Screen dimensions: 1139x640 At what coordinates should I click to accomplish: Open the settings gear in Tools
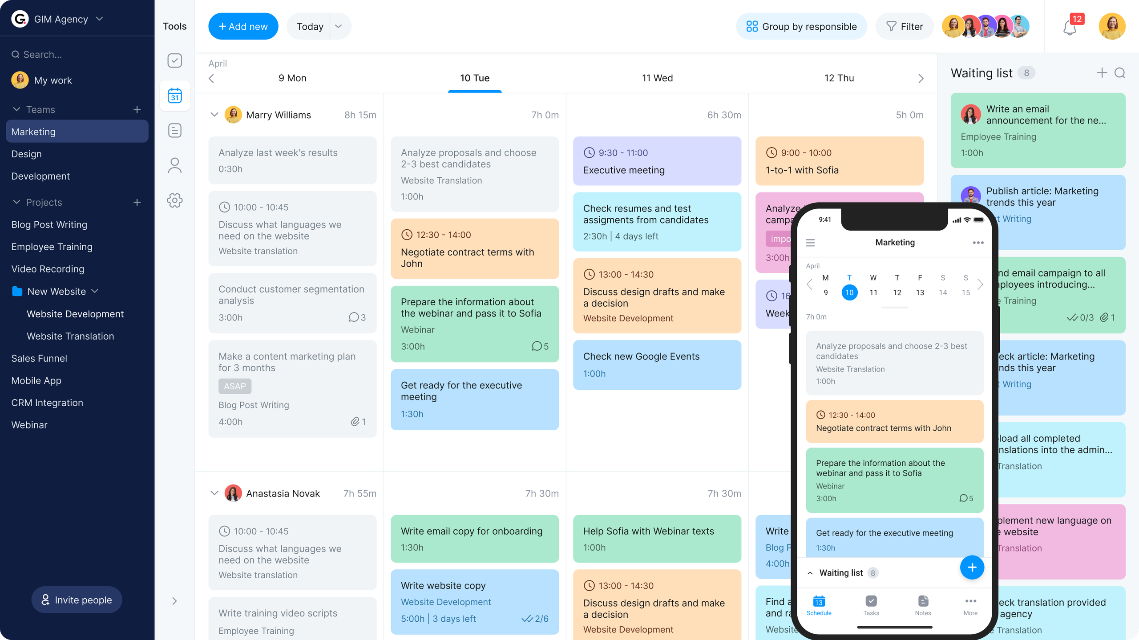[174, 200]
